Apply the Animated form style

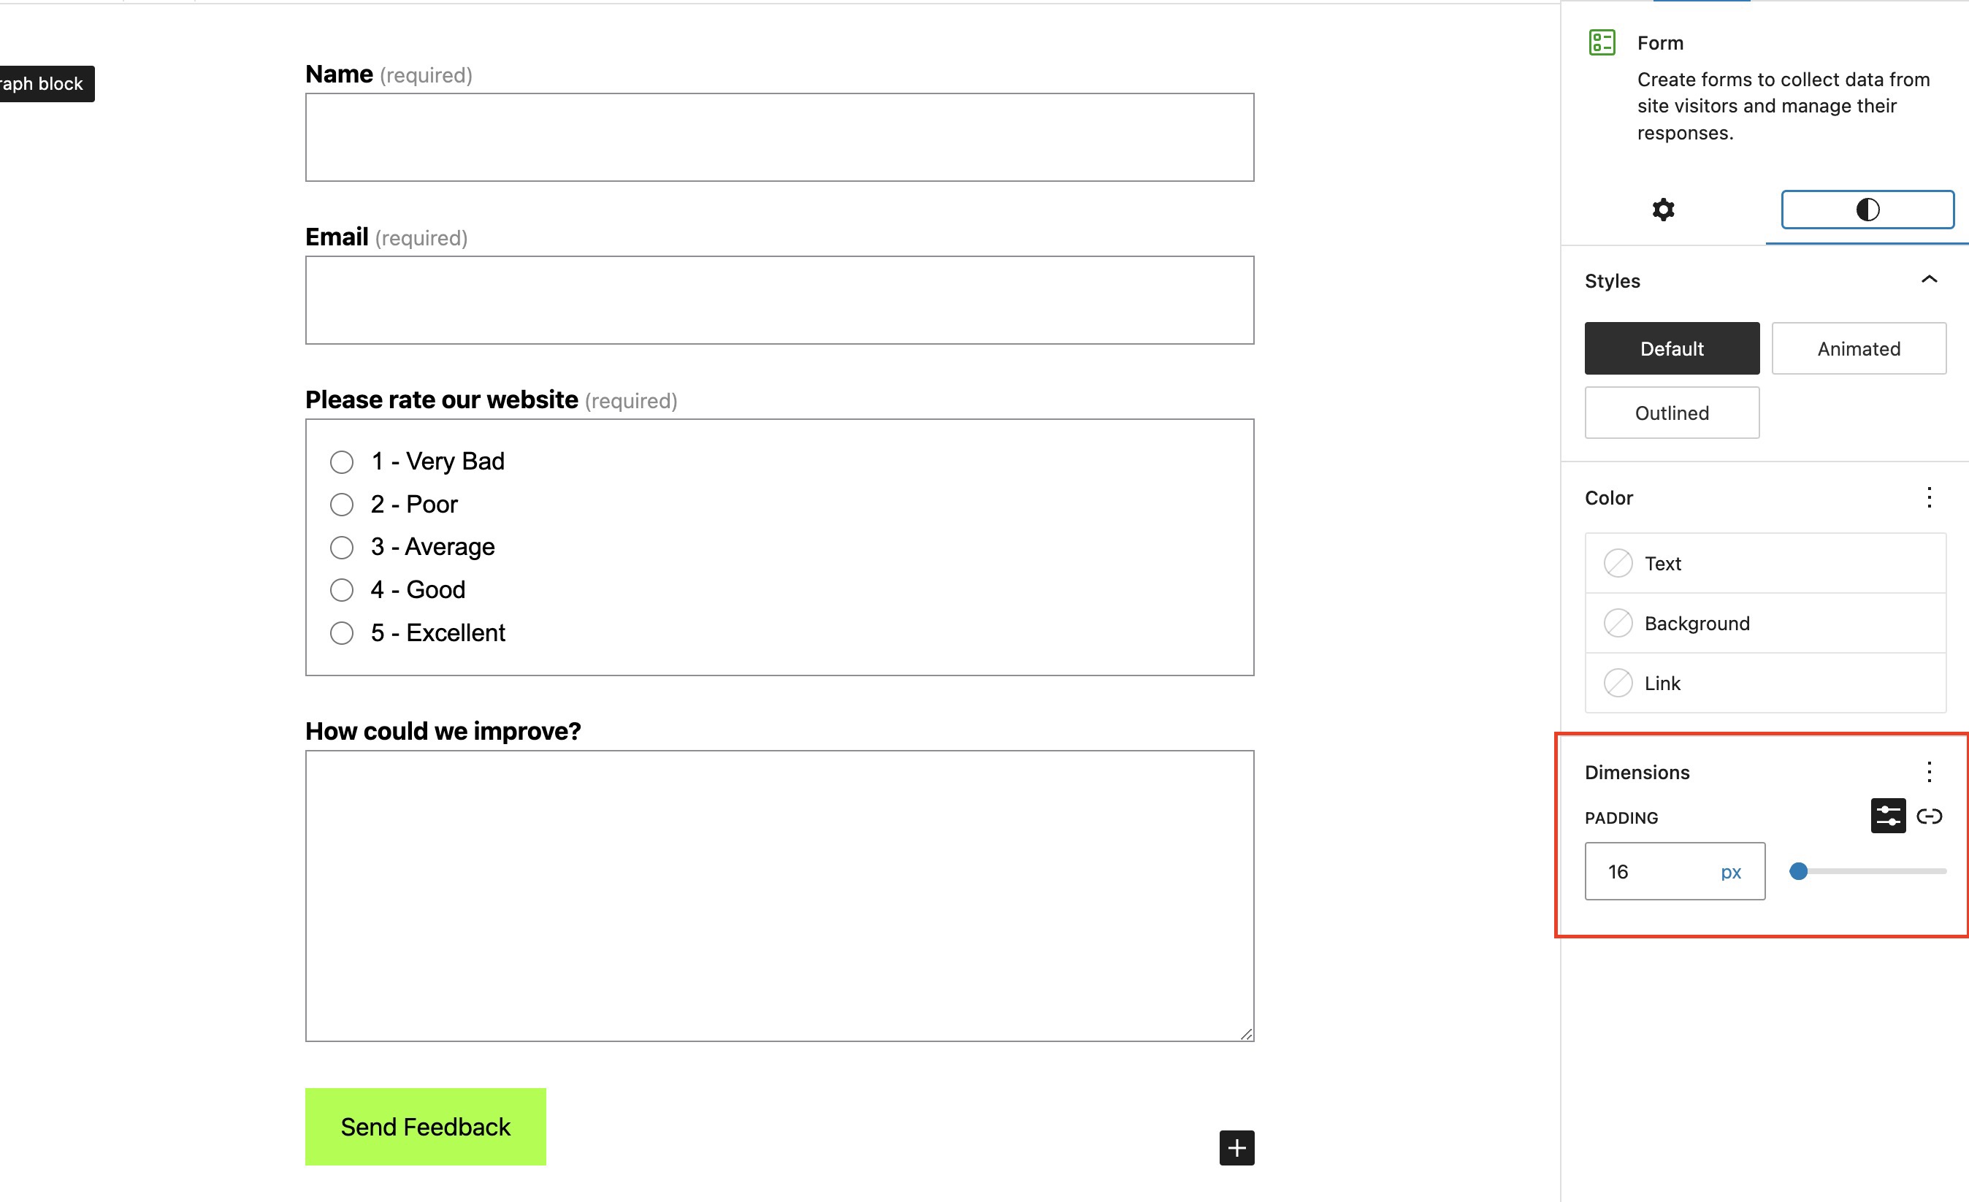(1859, 348)
